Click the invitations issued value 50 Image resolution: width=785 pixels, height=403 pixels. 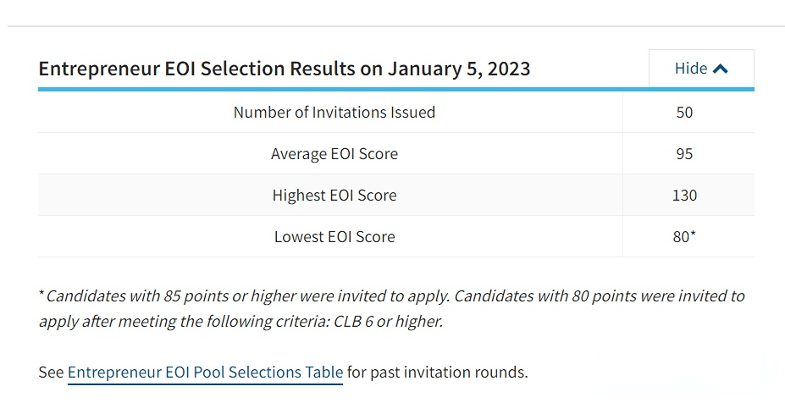pyautogui.click(x=684, y=112)
